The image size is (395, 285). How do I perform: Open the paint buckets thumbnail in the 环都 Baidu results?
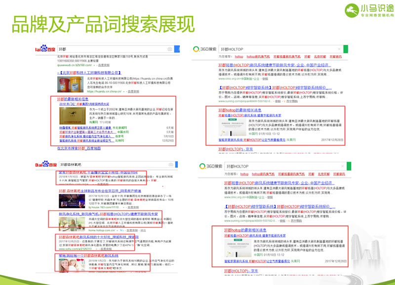pos(70,84)
